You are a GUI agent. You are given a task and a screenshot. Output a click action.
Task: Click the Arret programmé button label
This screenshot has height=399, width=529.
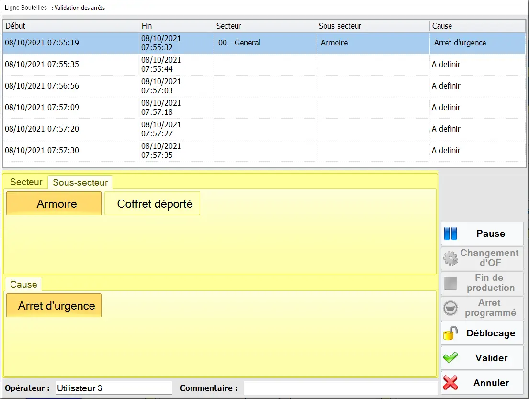490,308
